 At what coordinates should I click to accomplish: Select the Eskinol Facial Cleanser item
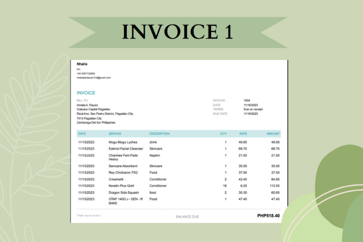pyautogui.click(x=126, y=149)
